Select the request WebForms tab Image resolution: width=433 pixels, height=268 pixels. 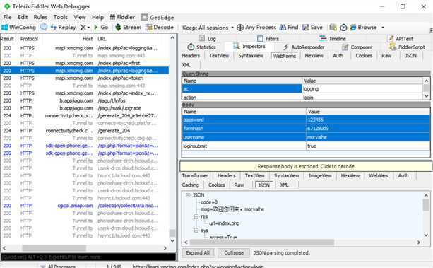(x=285, y=56)
